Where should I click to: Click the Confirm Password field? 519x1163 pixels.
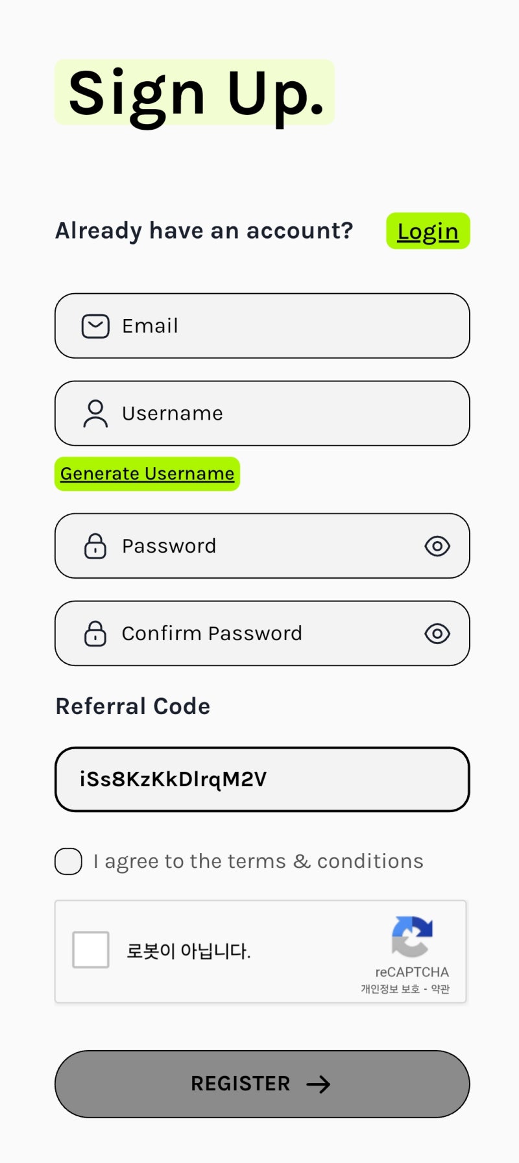[x=272, y=634]
